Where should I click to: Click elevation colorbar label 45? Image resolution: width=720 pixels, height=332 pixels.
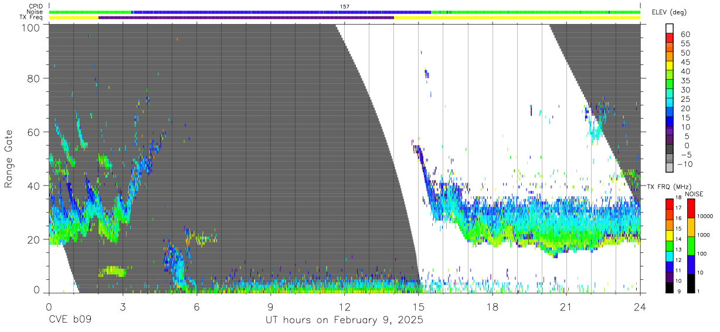click(x=685, y=62)
